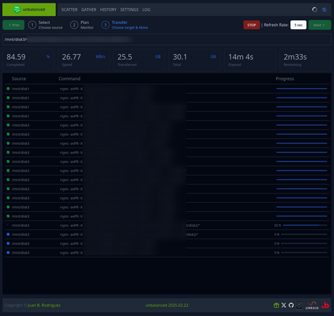Go back with the Prev button

pos(14,25)
